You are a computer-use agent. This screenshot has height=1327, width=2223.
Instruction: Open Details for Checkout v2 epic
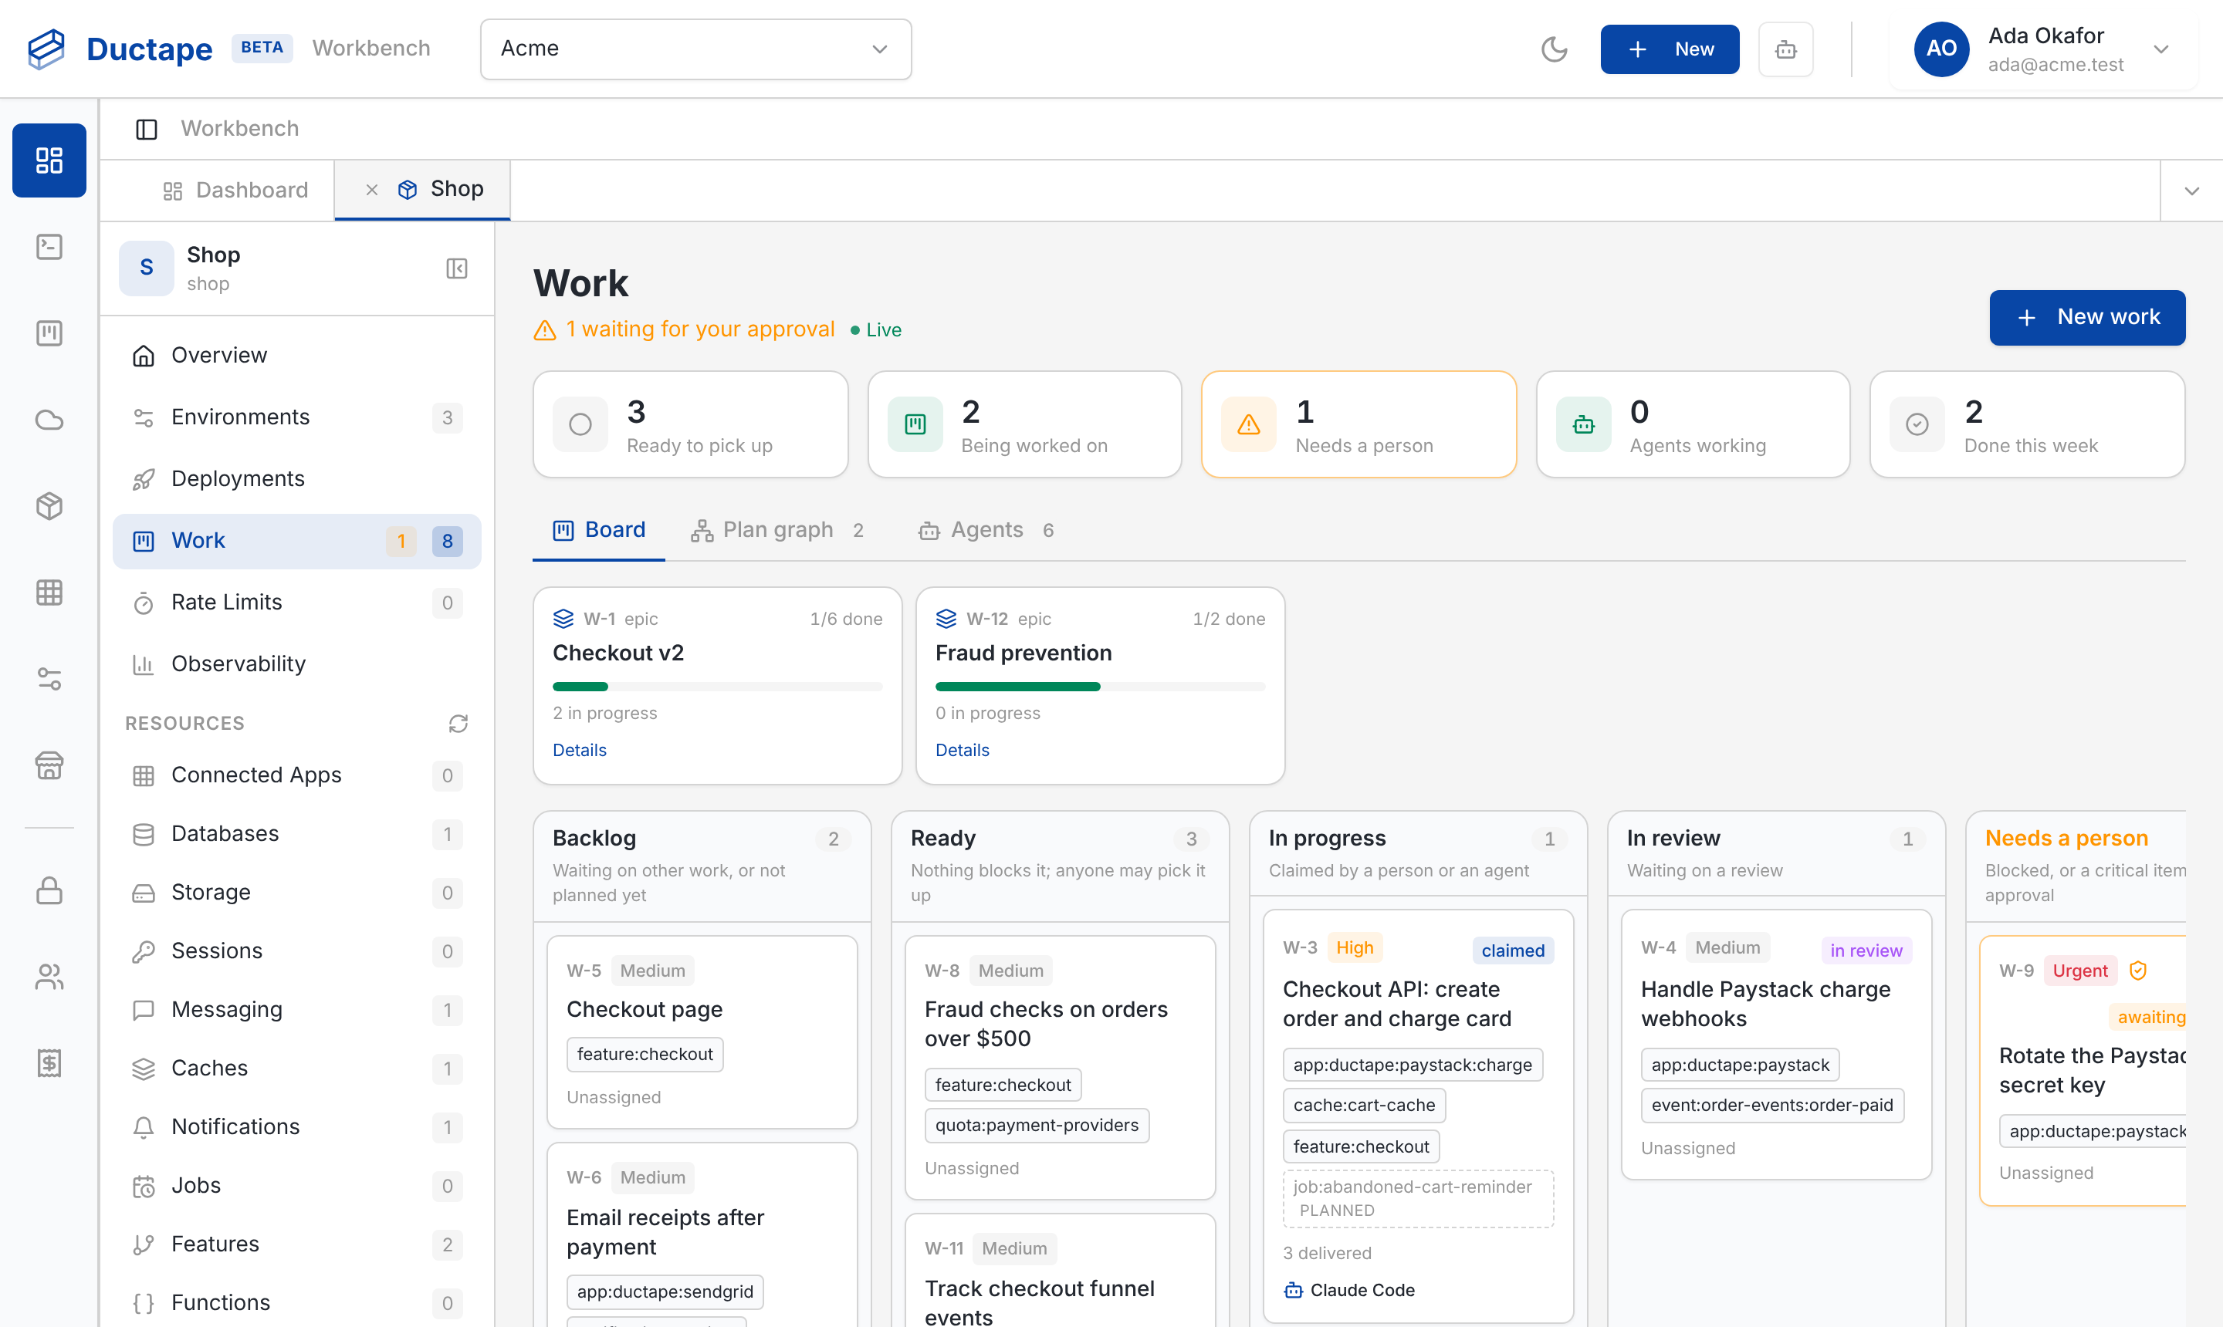580,750
